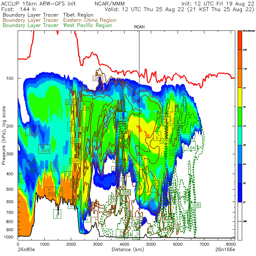Click the '0' tick on the distance axis

[18, 244]
